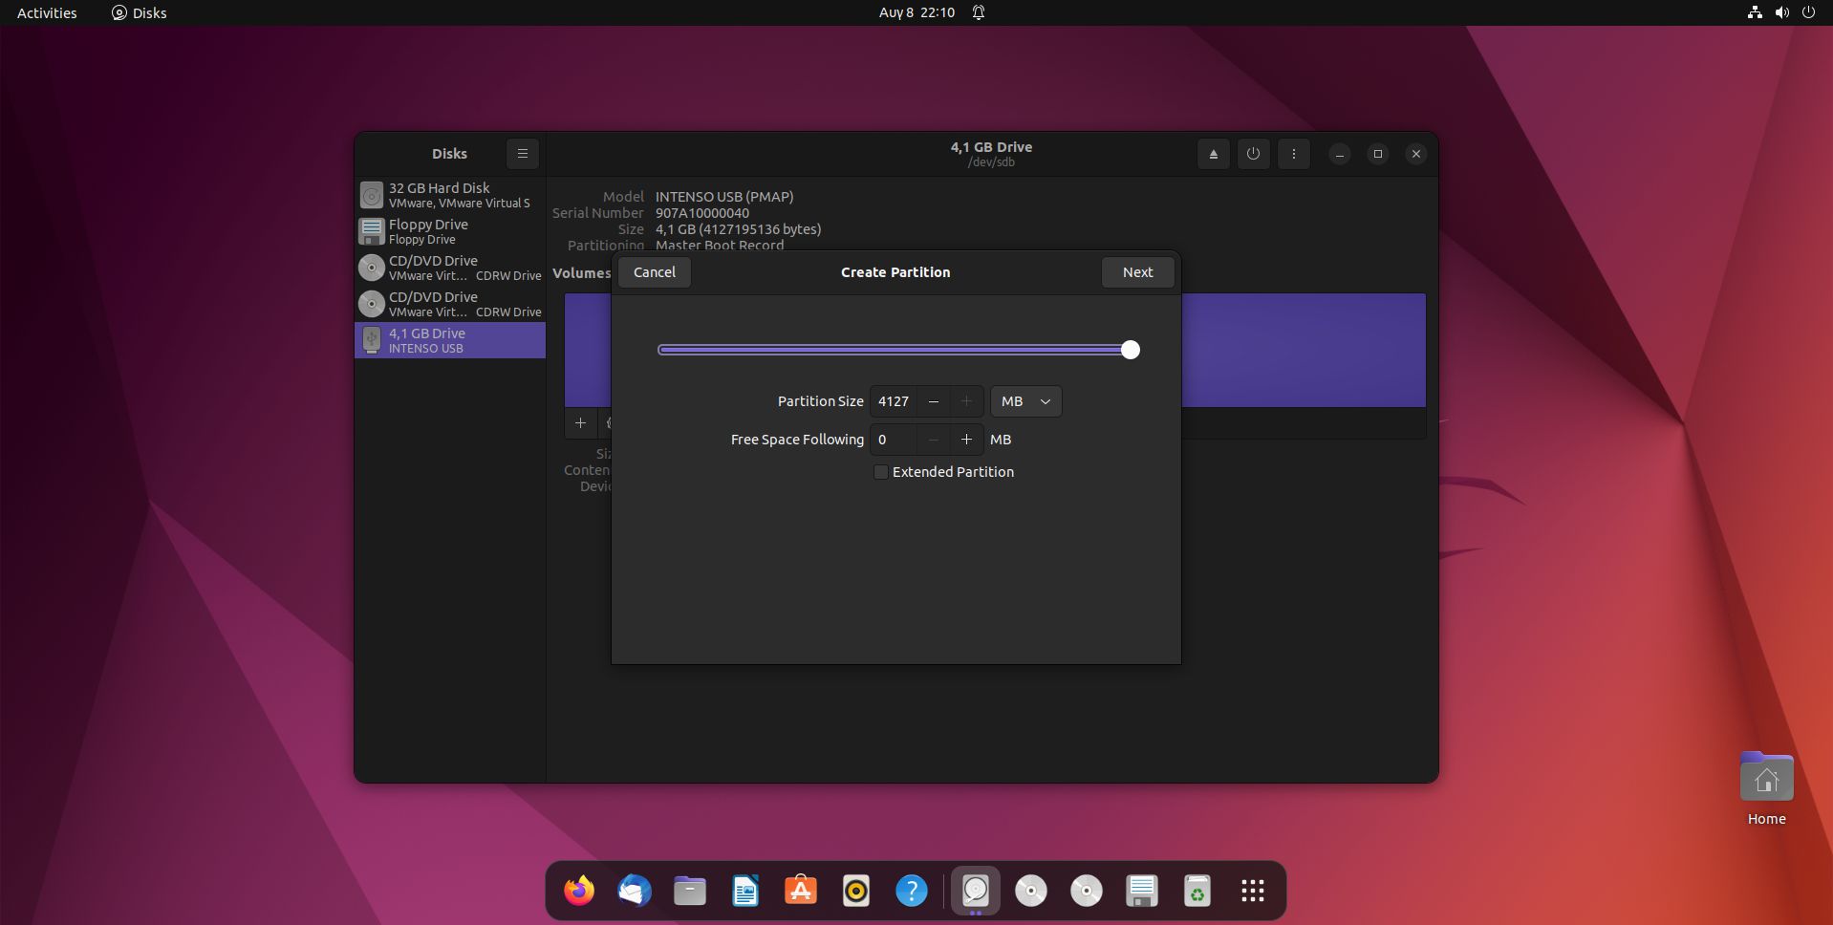Select 32 GB Hard Disk in sidebar
The image size is (1833, 925).
(x=449, y=195)
